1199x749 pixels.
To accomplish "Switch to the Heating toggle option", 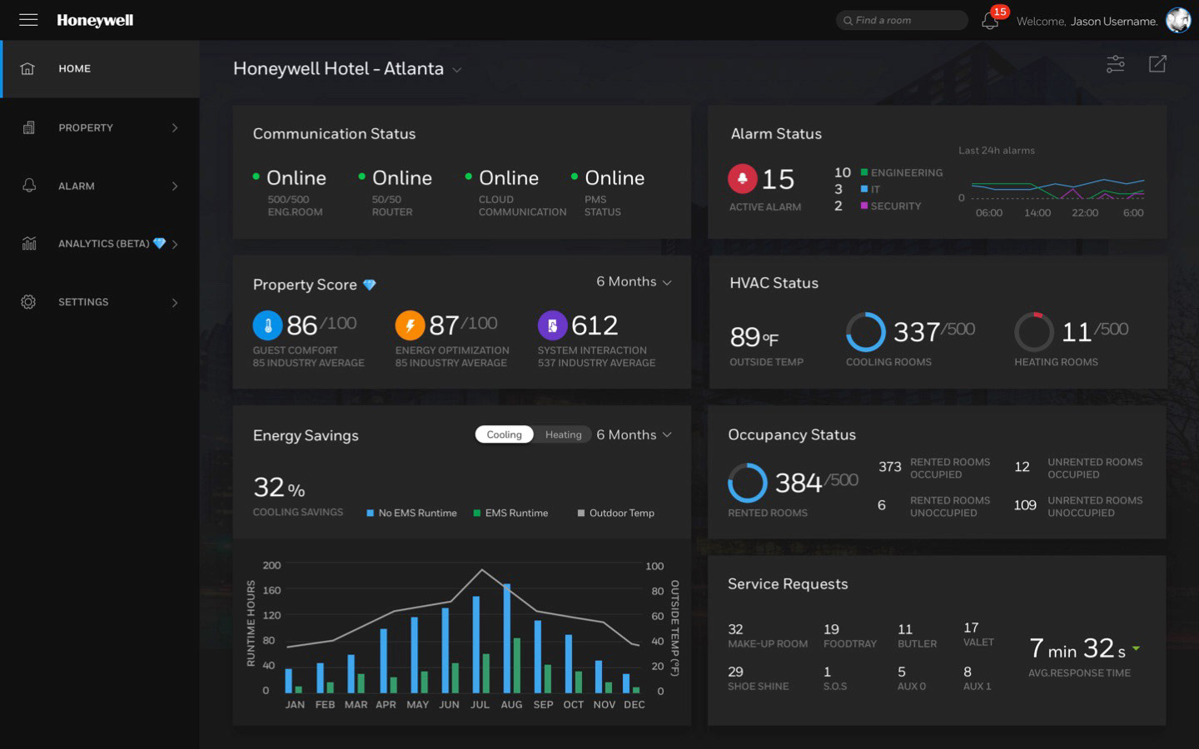I will click(x=564, y=434).
